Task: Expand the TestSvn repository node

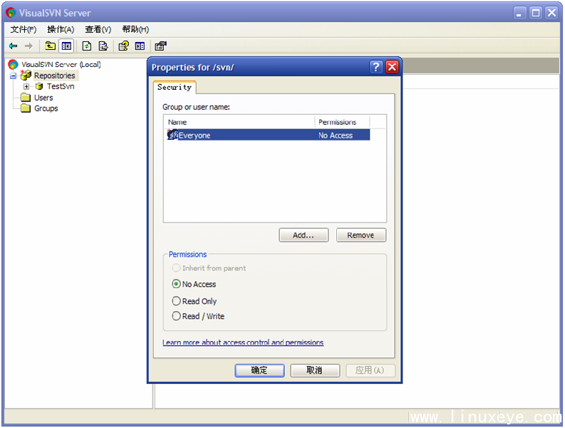Action: pyautogui.click(x=26, y=86)
